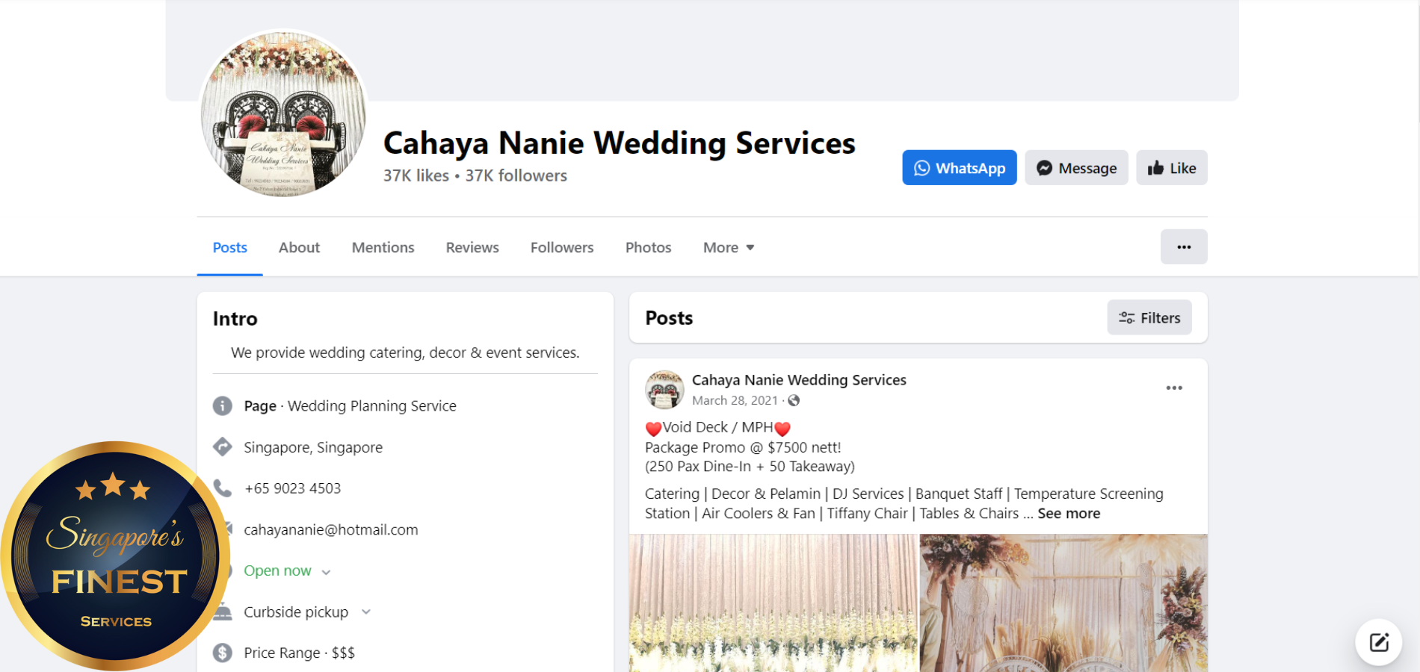Screen dimensions: 1420x672
Task: Click the price range dollar icon
Action: click(x=223, y=653)
